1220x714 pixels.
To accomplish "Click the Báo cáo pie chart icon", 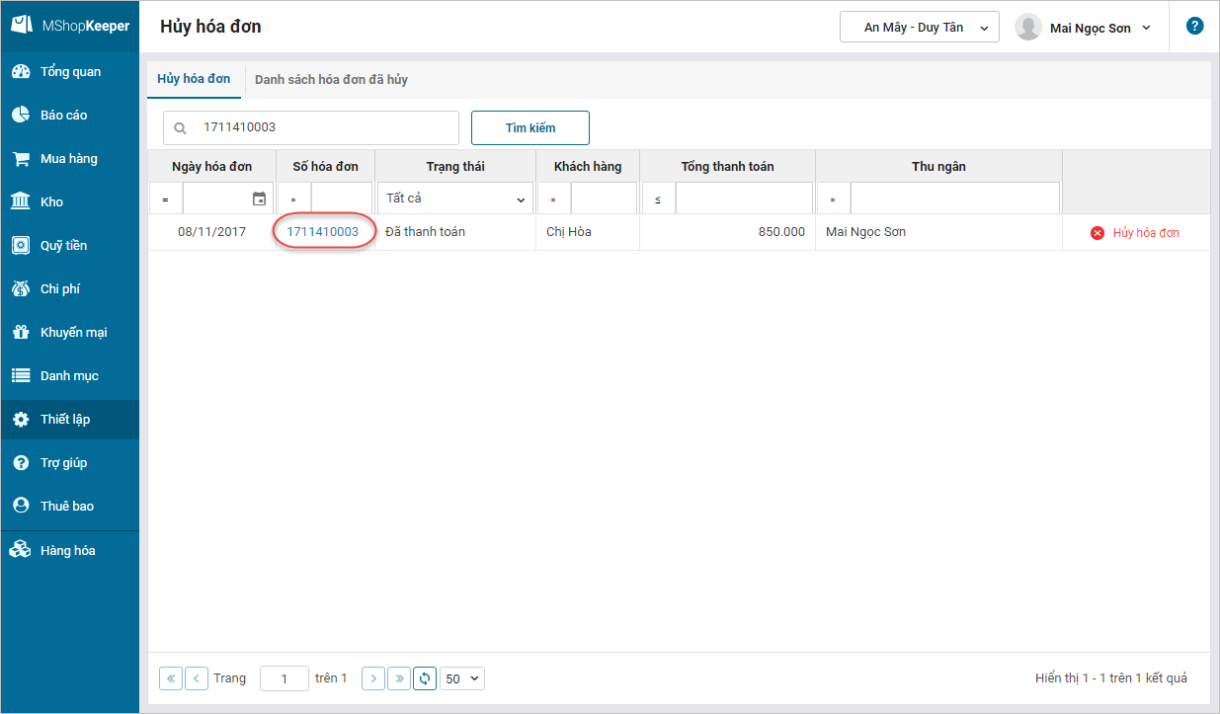I will coord(20,116).
